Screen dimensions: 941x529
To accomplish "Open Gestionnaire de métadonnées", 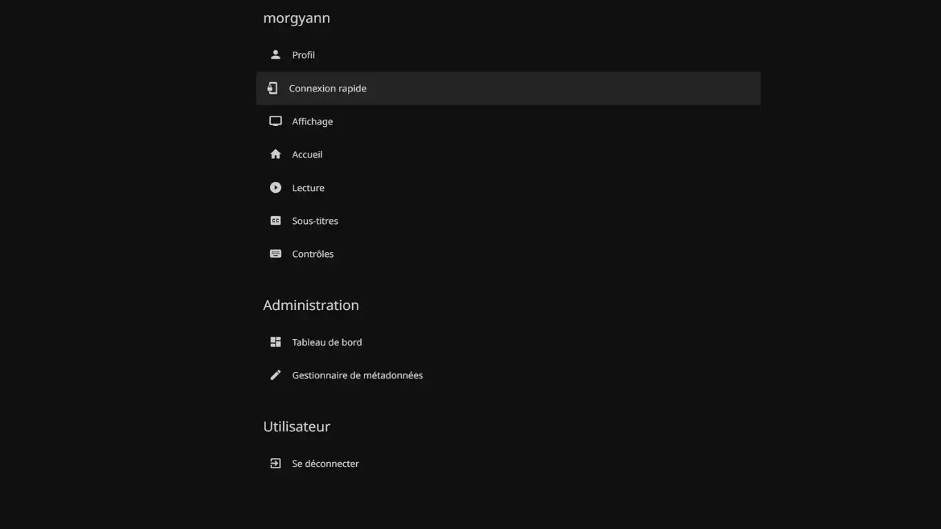I will click(357, 375).
